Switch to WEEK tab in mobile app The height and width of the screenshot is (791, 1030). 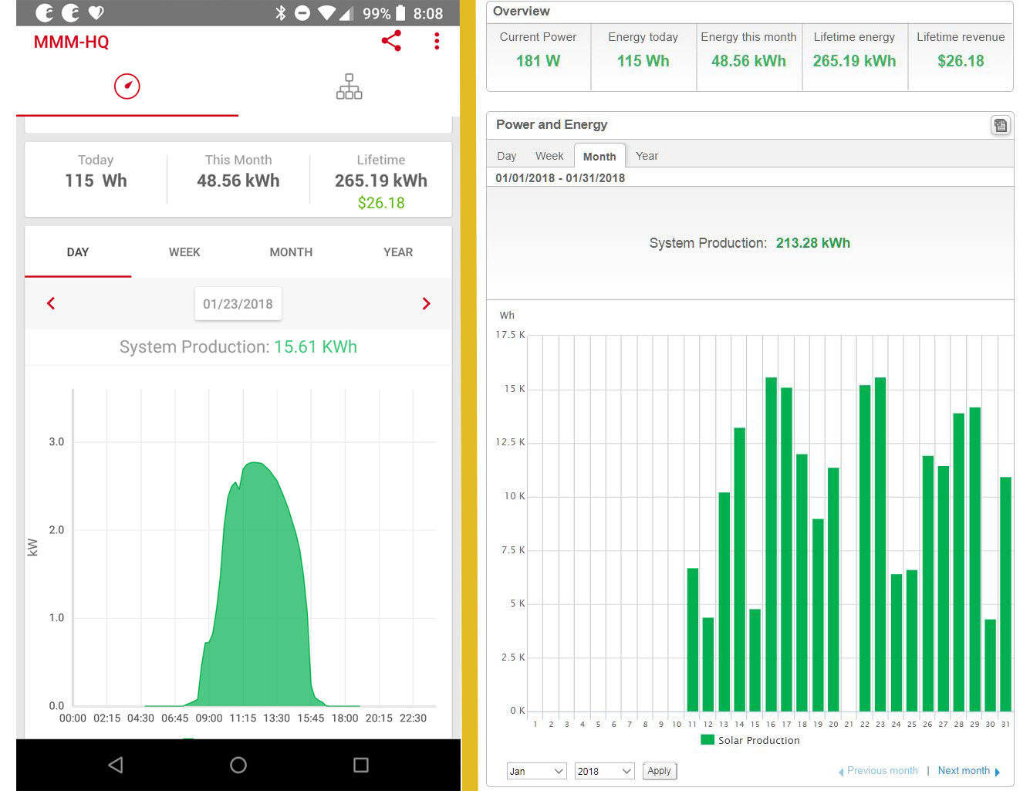[184, 252]
